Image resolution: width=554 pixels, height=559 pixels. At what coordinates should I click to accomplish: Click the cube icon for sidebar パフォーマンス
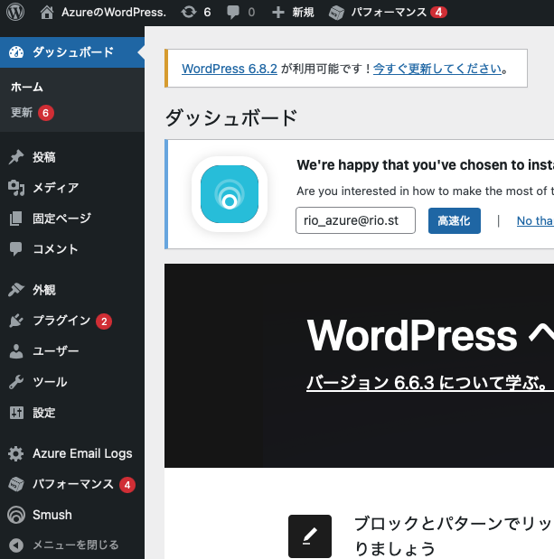point(16,484)
